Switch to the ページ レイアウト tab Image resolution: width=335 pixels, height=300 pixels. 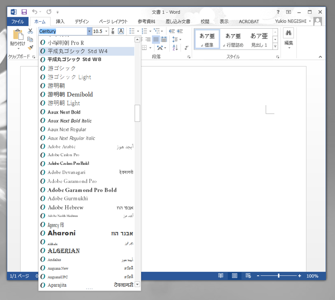(x=113, y=21)
